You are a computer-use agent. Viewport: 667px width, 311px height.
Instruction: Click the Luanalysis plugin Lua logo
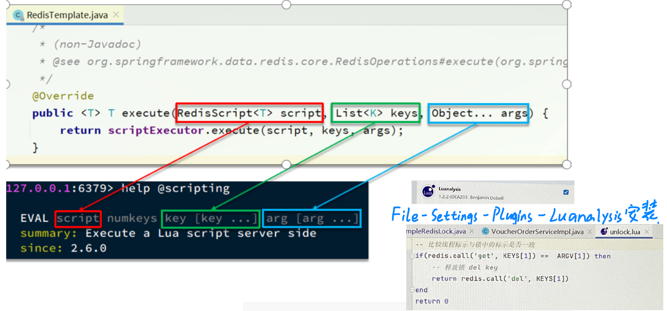[428, 192]
